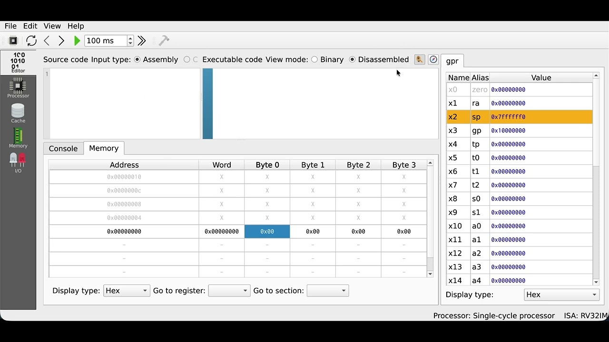
Task: Click the Word column header
Action: click(222, 165)
